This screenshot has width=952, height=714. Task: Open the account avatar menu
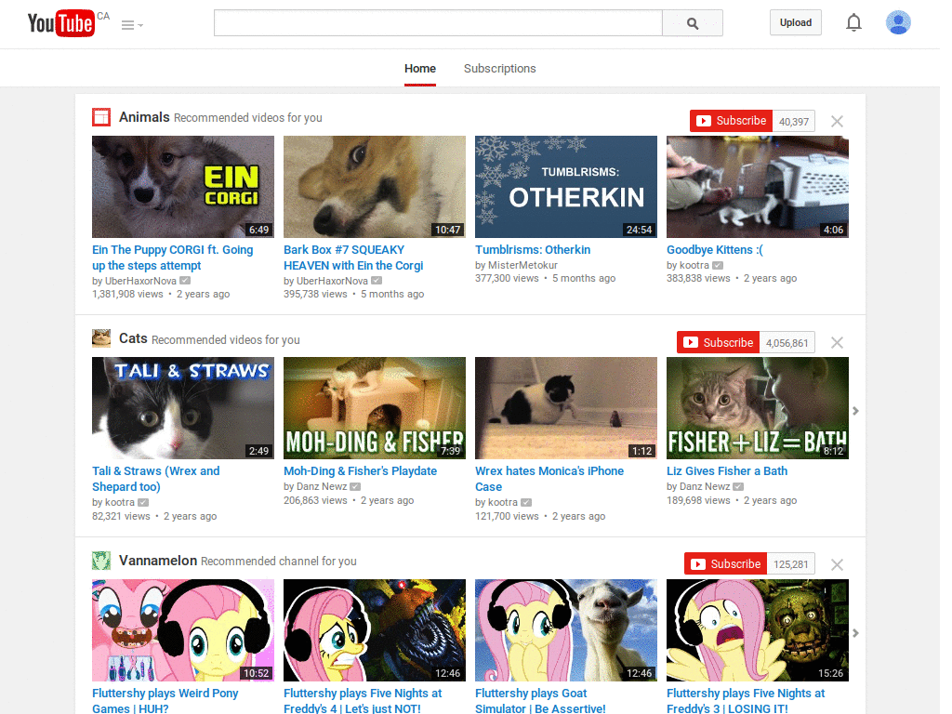[898, 22]
